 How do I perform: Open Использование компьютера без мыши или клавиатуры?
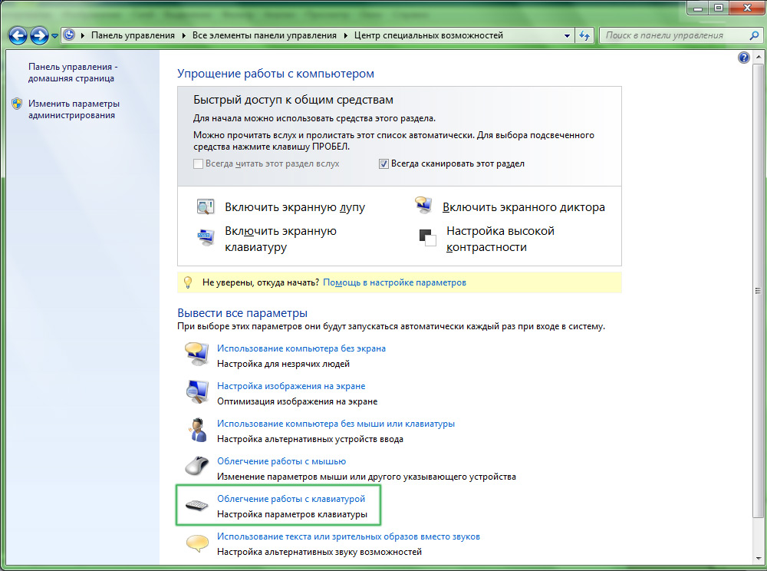336,424
